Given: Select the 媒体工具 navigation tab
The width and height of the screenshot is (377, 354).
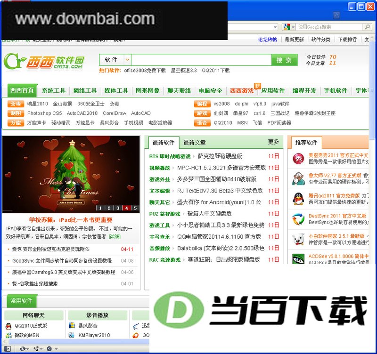Looking at the screenshot, I should [x=116, y=90].
